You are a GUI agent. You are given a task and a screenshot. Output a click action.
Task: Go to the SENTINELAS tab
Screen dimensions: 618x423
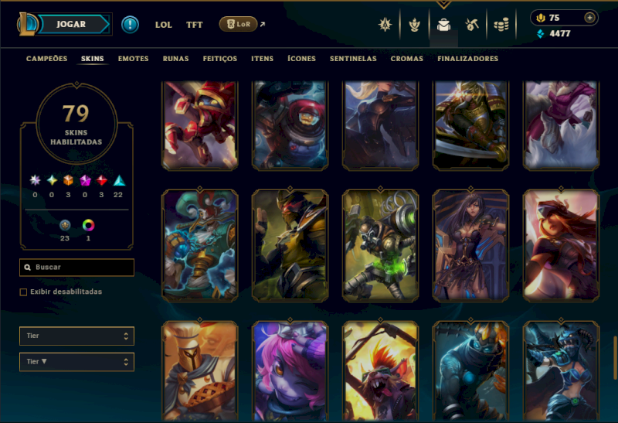(x=353, y=59)
